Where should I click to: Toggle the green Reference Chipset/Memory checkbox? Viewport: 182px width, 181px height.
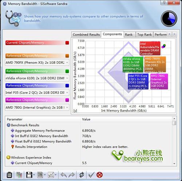pyautogui.click(x=67, y=71)
